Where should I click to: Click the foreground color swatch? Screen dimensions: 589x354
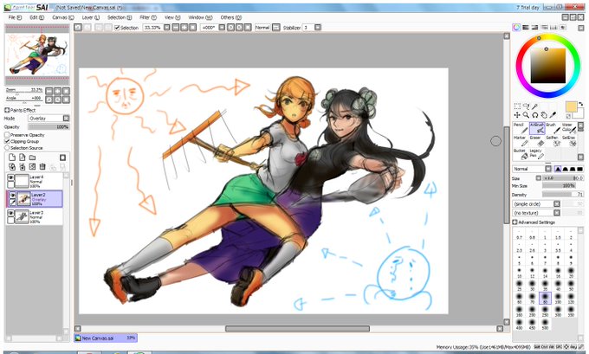click(571, 106)
